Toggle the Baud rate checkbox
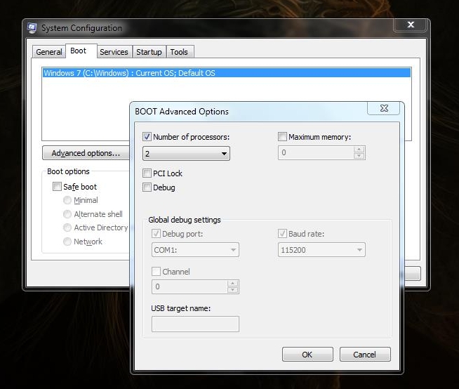Image resolution: width=459 pixels, height=389 pixels. click(282, 233)
